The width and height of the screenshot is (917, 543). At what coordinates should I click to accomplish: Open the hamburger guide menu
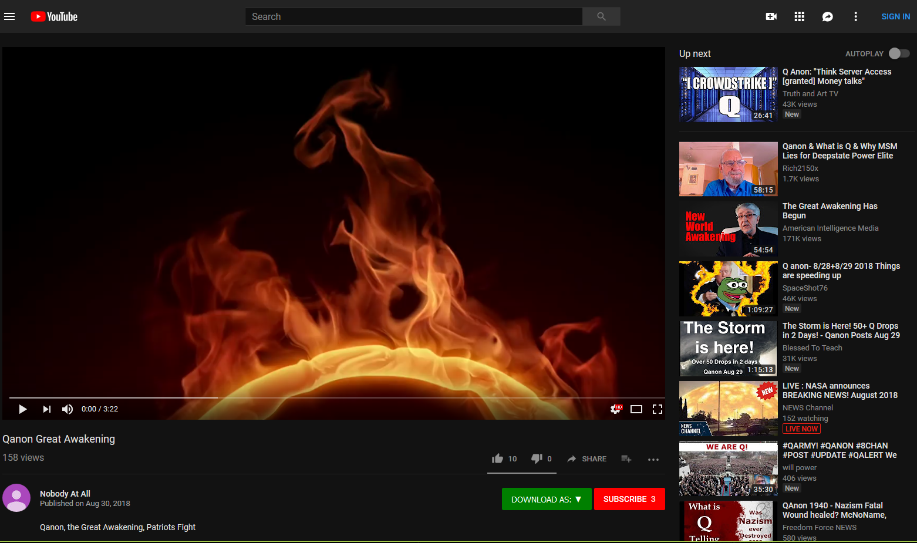pos(9,16)
